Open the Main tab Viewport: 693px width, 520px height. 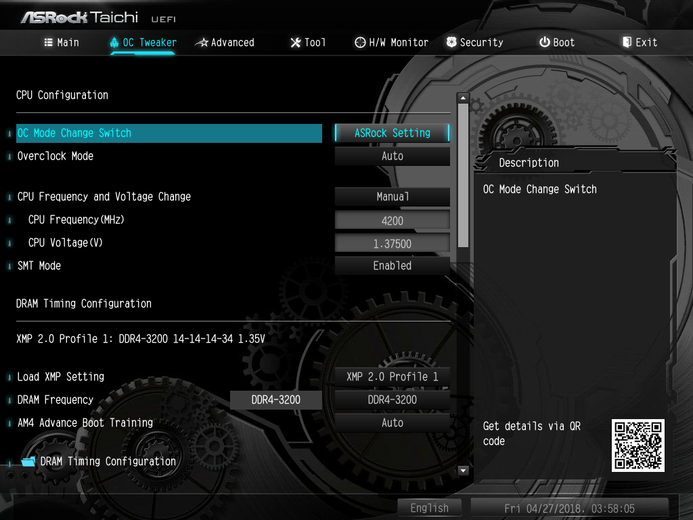pos(62,43)
